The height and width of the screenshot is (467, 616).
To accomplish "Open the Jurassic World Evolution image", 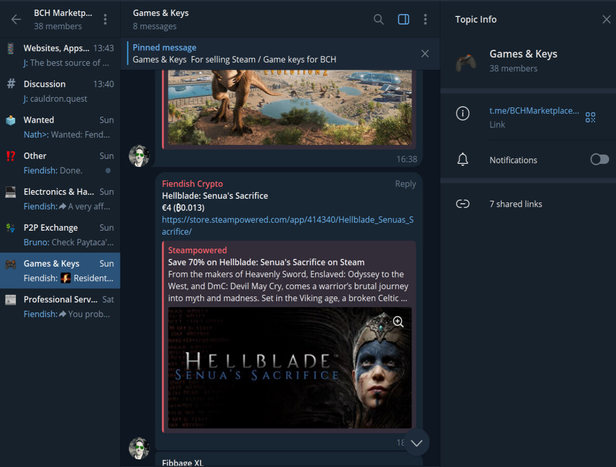I will pyautogui.click(x=290, y=107).
